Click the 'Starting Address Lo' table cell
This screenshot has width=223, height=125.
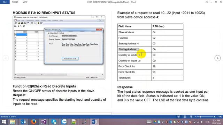click(x=134, y=49)
